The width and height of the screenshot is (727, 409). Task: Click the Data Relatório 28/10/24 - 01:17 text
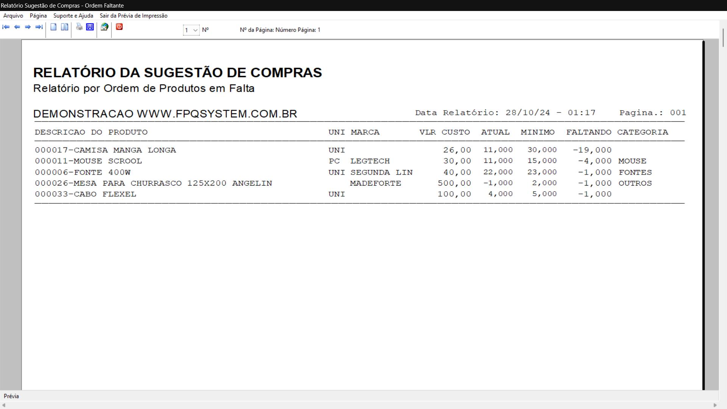click(x=505, y=113)
